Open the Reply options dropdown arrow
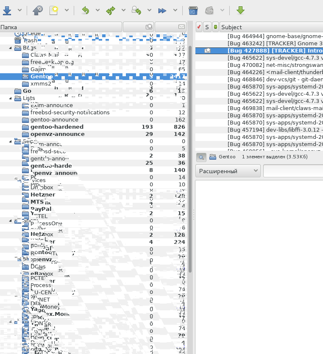This screenshot has height=354, width=323. (x=97, y=11)
